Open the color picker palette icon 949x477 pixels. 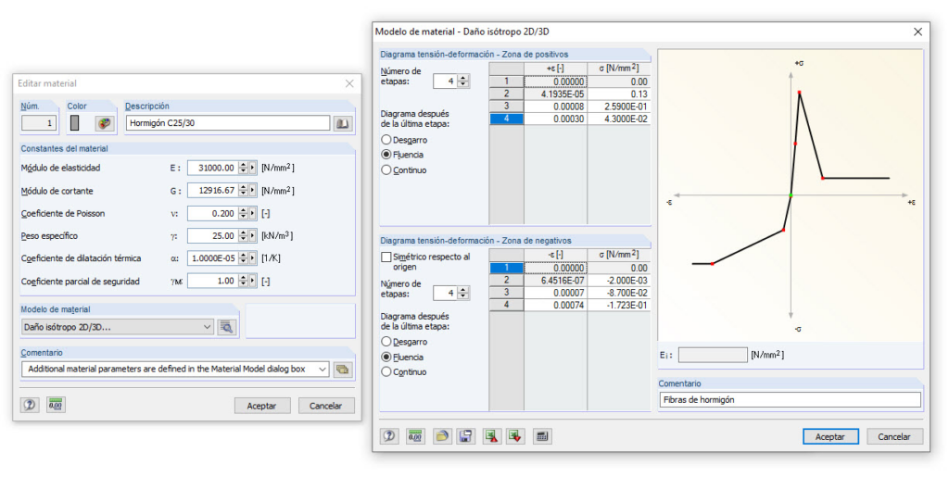coord(106,123)
